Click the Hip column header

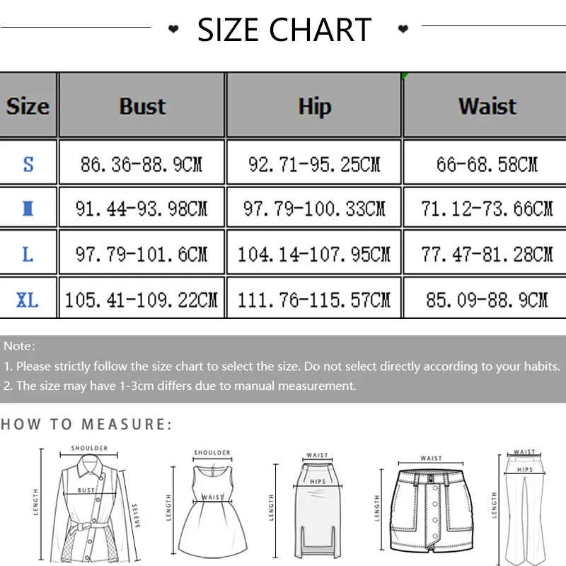[314, 106]
